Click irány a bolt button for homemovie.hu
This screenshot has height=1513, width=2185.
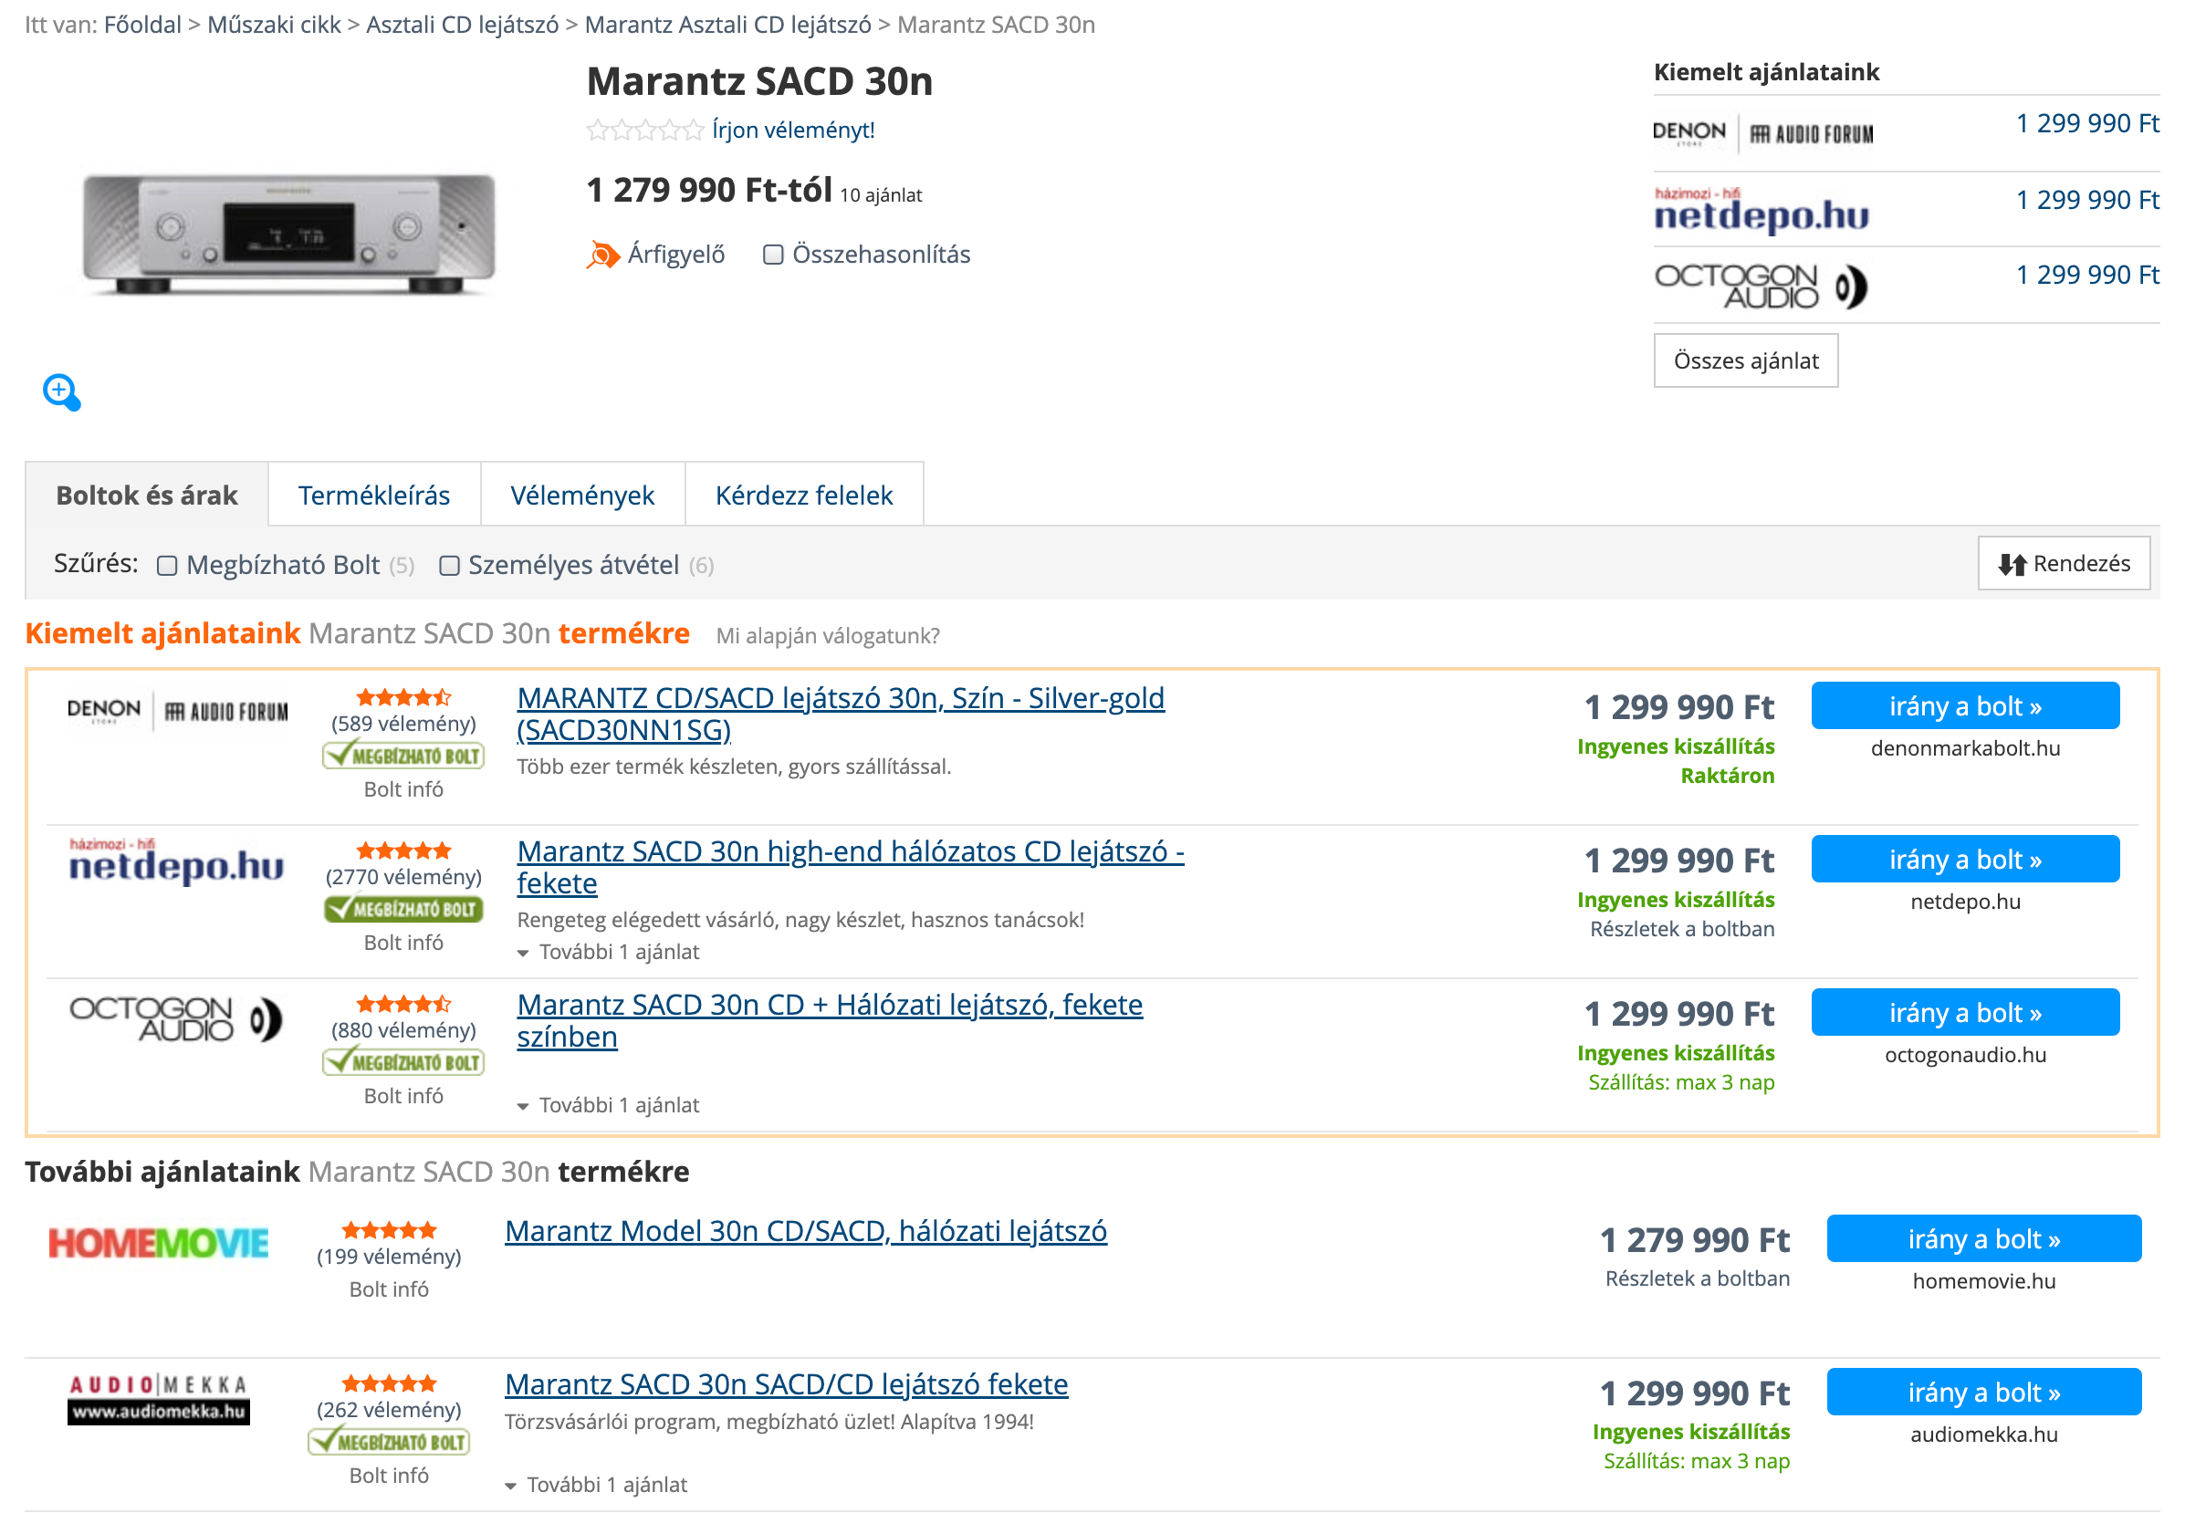point(1983,1239)
